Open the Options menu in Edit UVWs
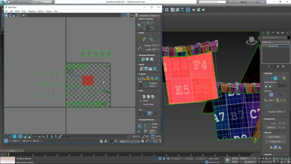 tap(40, 11)
